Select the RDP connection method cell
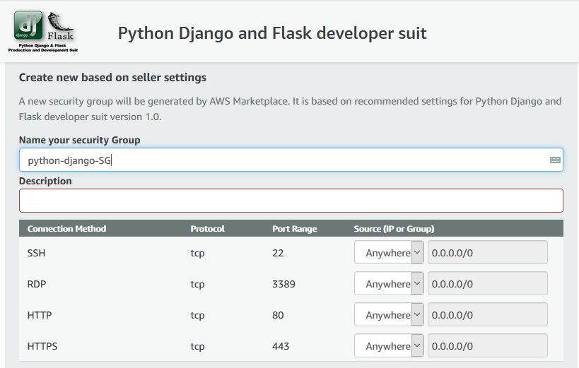 click(37, 284)
